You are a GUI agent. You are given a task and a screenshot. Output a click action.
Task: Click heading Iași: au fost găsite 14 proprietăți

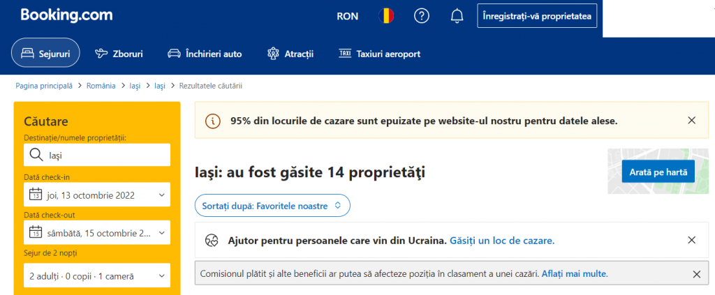tap(310, 172)
